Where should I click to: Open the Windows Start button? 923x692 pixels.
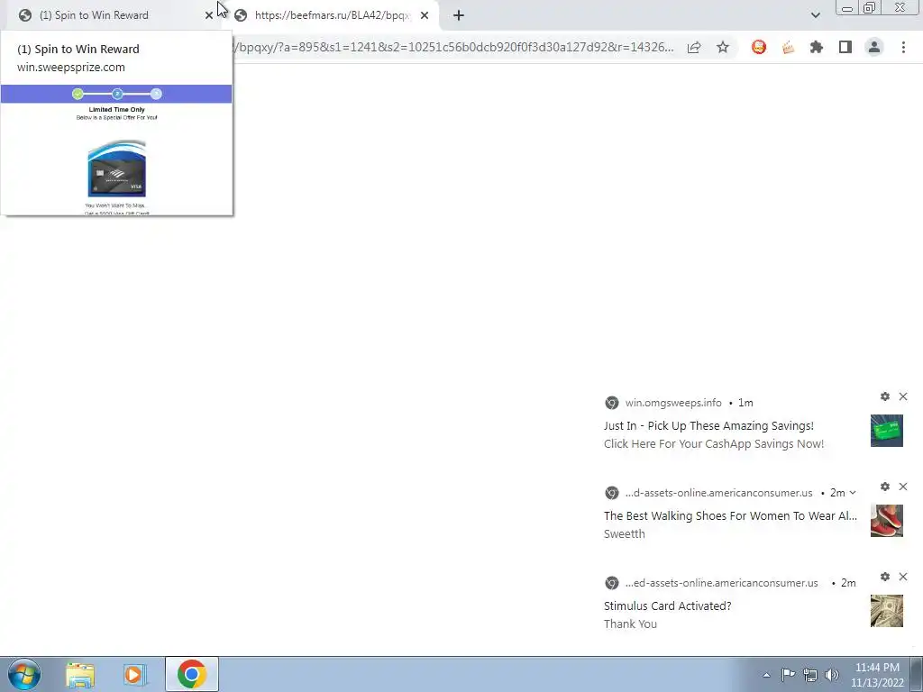tap(24, 674)
